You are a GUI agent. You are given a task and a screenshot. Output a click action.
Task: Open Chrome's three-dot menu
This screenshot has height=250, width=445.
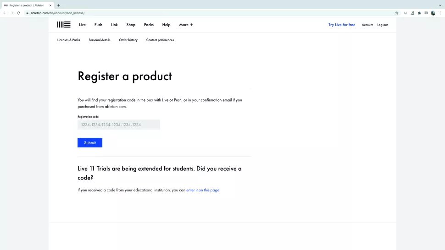440,13
